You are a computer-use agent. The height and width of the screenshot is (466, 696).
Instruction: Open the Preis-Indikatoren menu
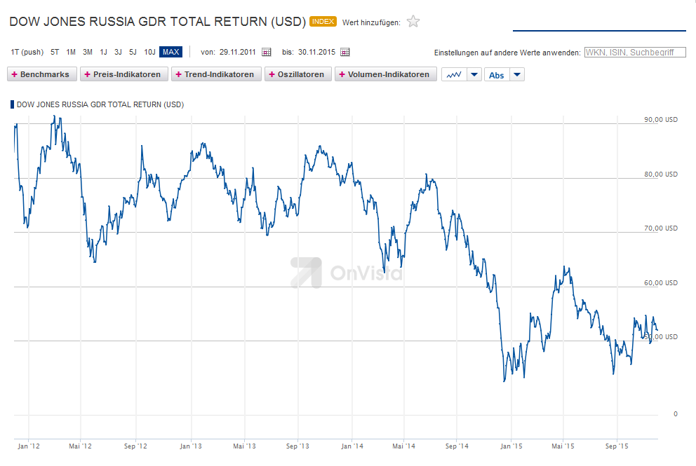point(124,74)
